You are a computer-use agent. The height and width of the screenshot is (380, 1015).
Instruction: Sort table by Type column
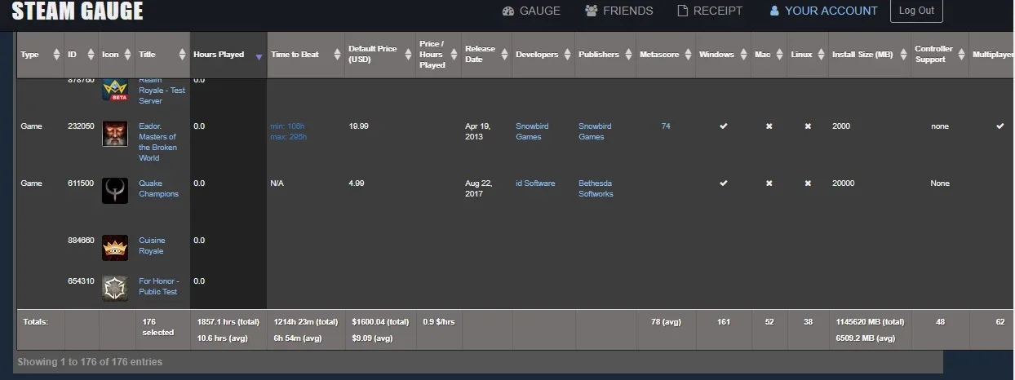[40, 55]
